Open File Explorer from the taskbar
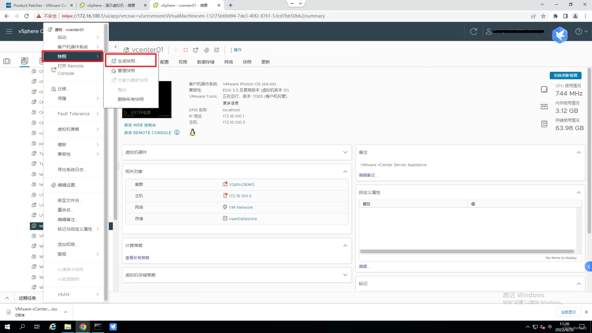 click(68, 327)
